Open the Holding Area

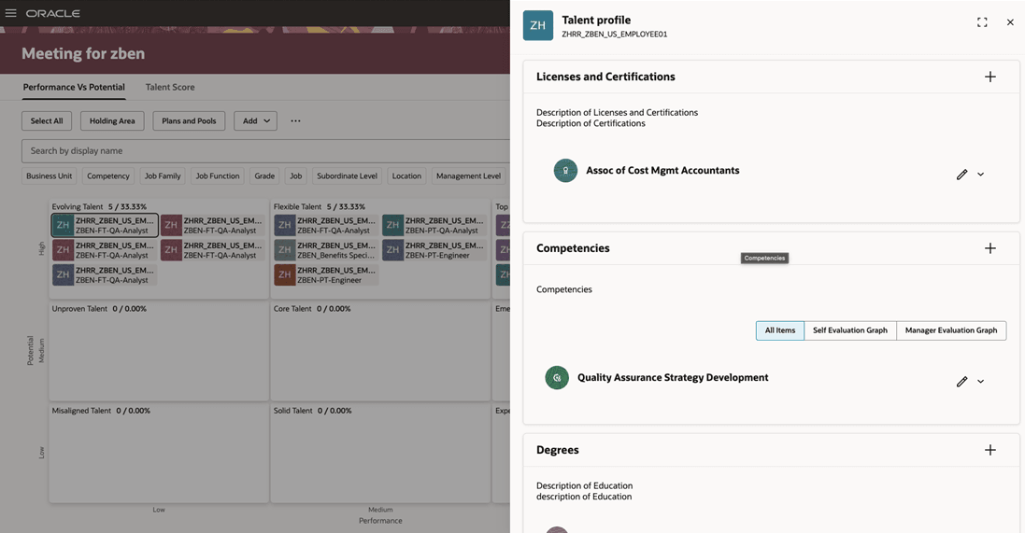click(112, 120)
